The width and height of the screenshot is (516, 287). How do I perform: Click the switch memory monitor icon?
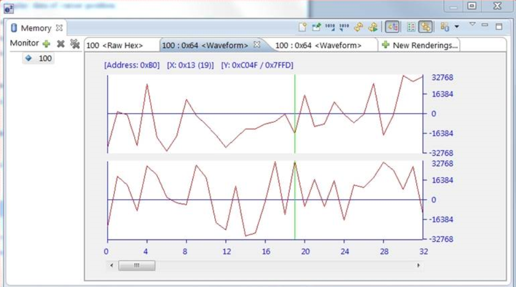[x=444, y=27]
